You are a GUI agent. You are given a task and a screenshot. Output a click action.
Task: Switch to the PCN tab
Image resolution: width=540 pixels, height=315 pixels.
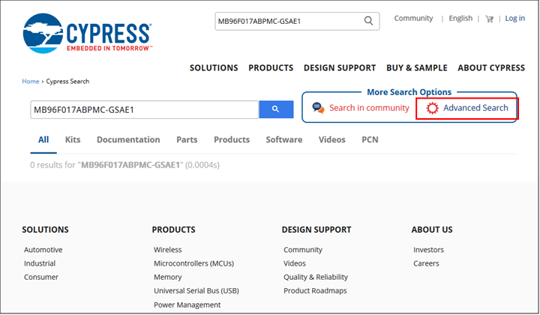pyautogui.click(x=370, y=140)
